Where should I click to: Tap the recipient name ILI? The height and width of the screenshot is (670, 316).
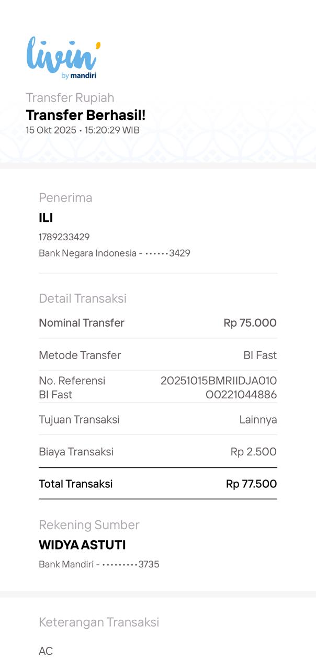[x=46, y=218]
